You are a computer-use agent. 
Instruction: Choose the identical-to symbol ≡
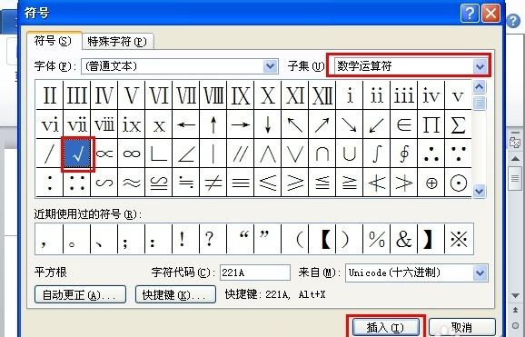[x=241, y=183]
